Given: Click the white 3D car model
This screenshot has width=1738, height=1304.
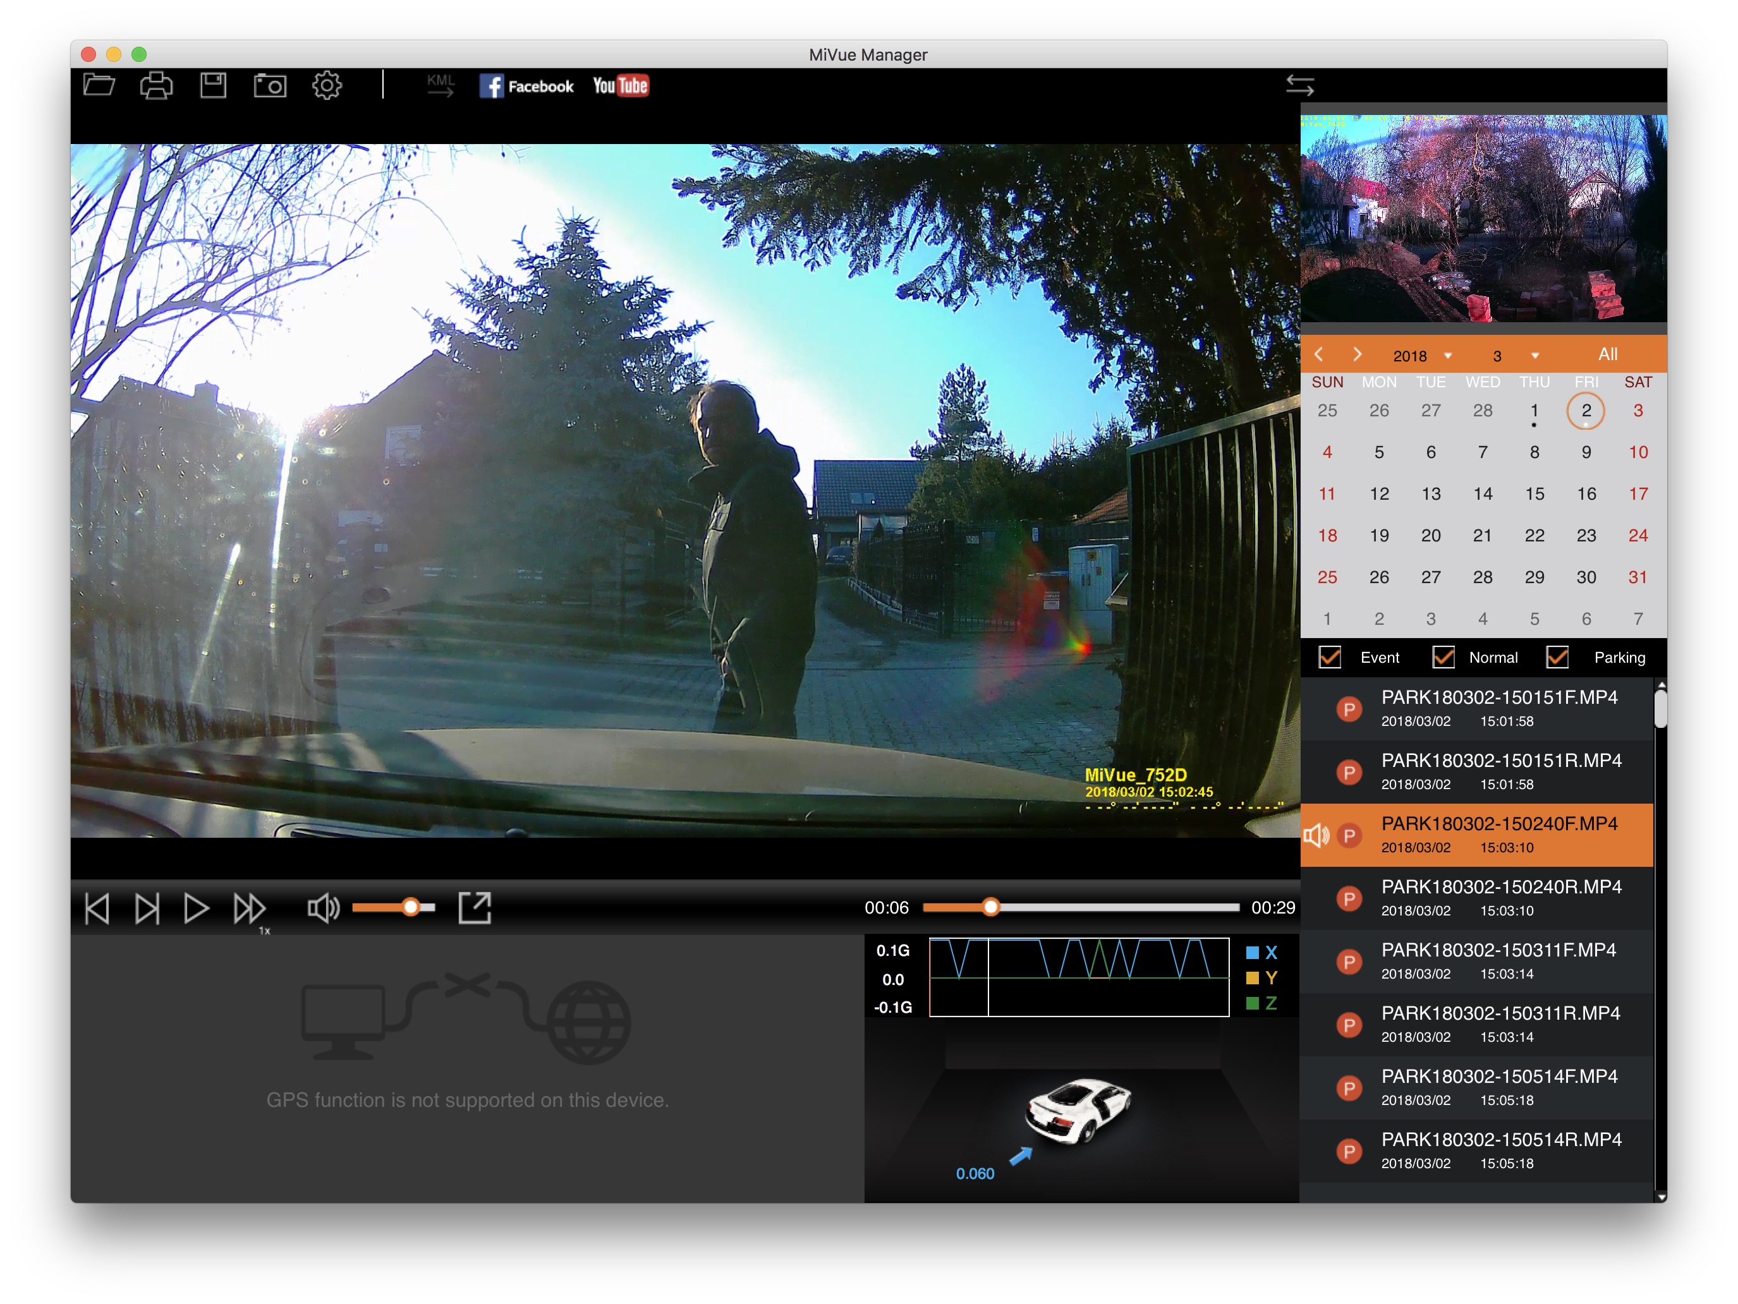Looking at the screenshot, I should point(1079,1110).
